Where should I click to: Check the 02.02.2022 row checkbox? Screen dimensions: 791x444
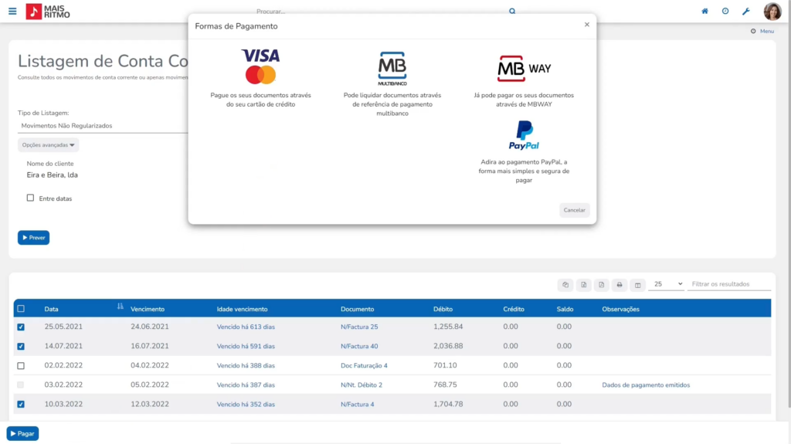point(21,365)
